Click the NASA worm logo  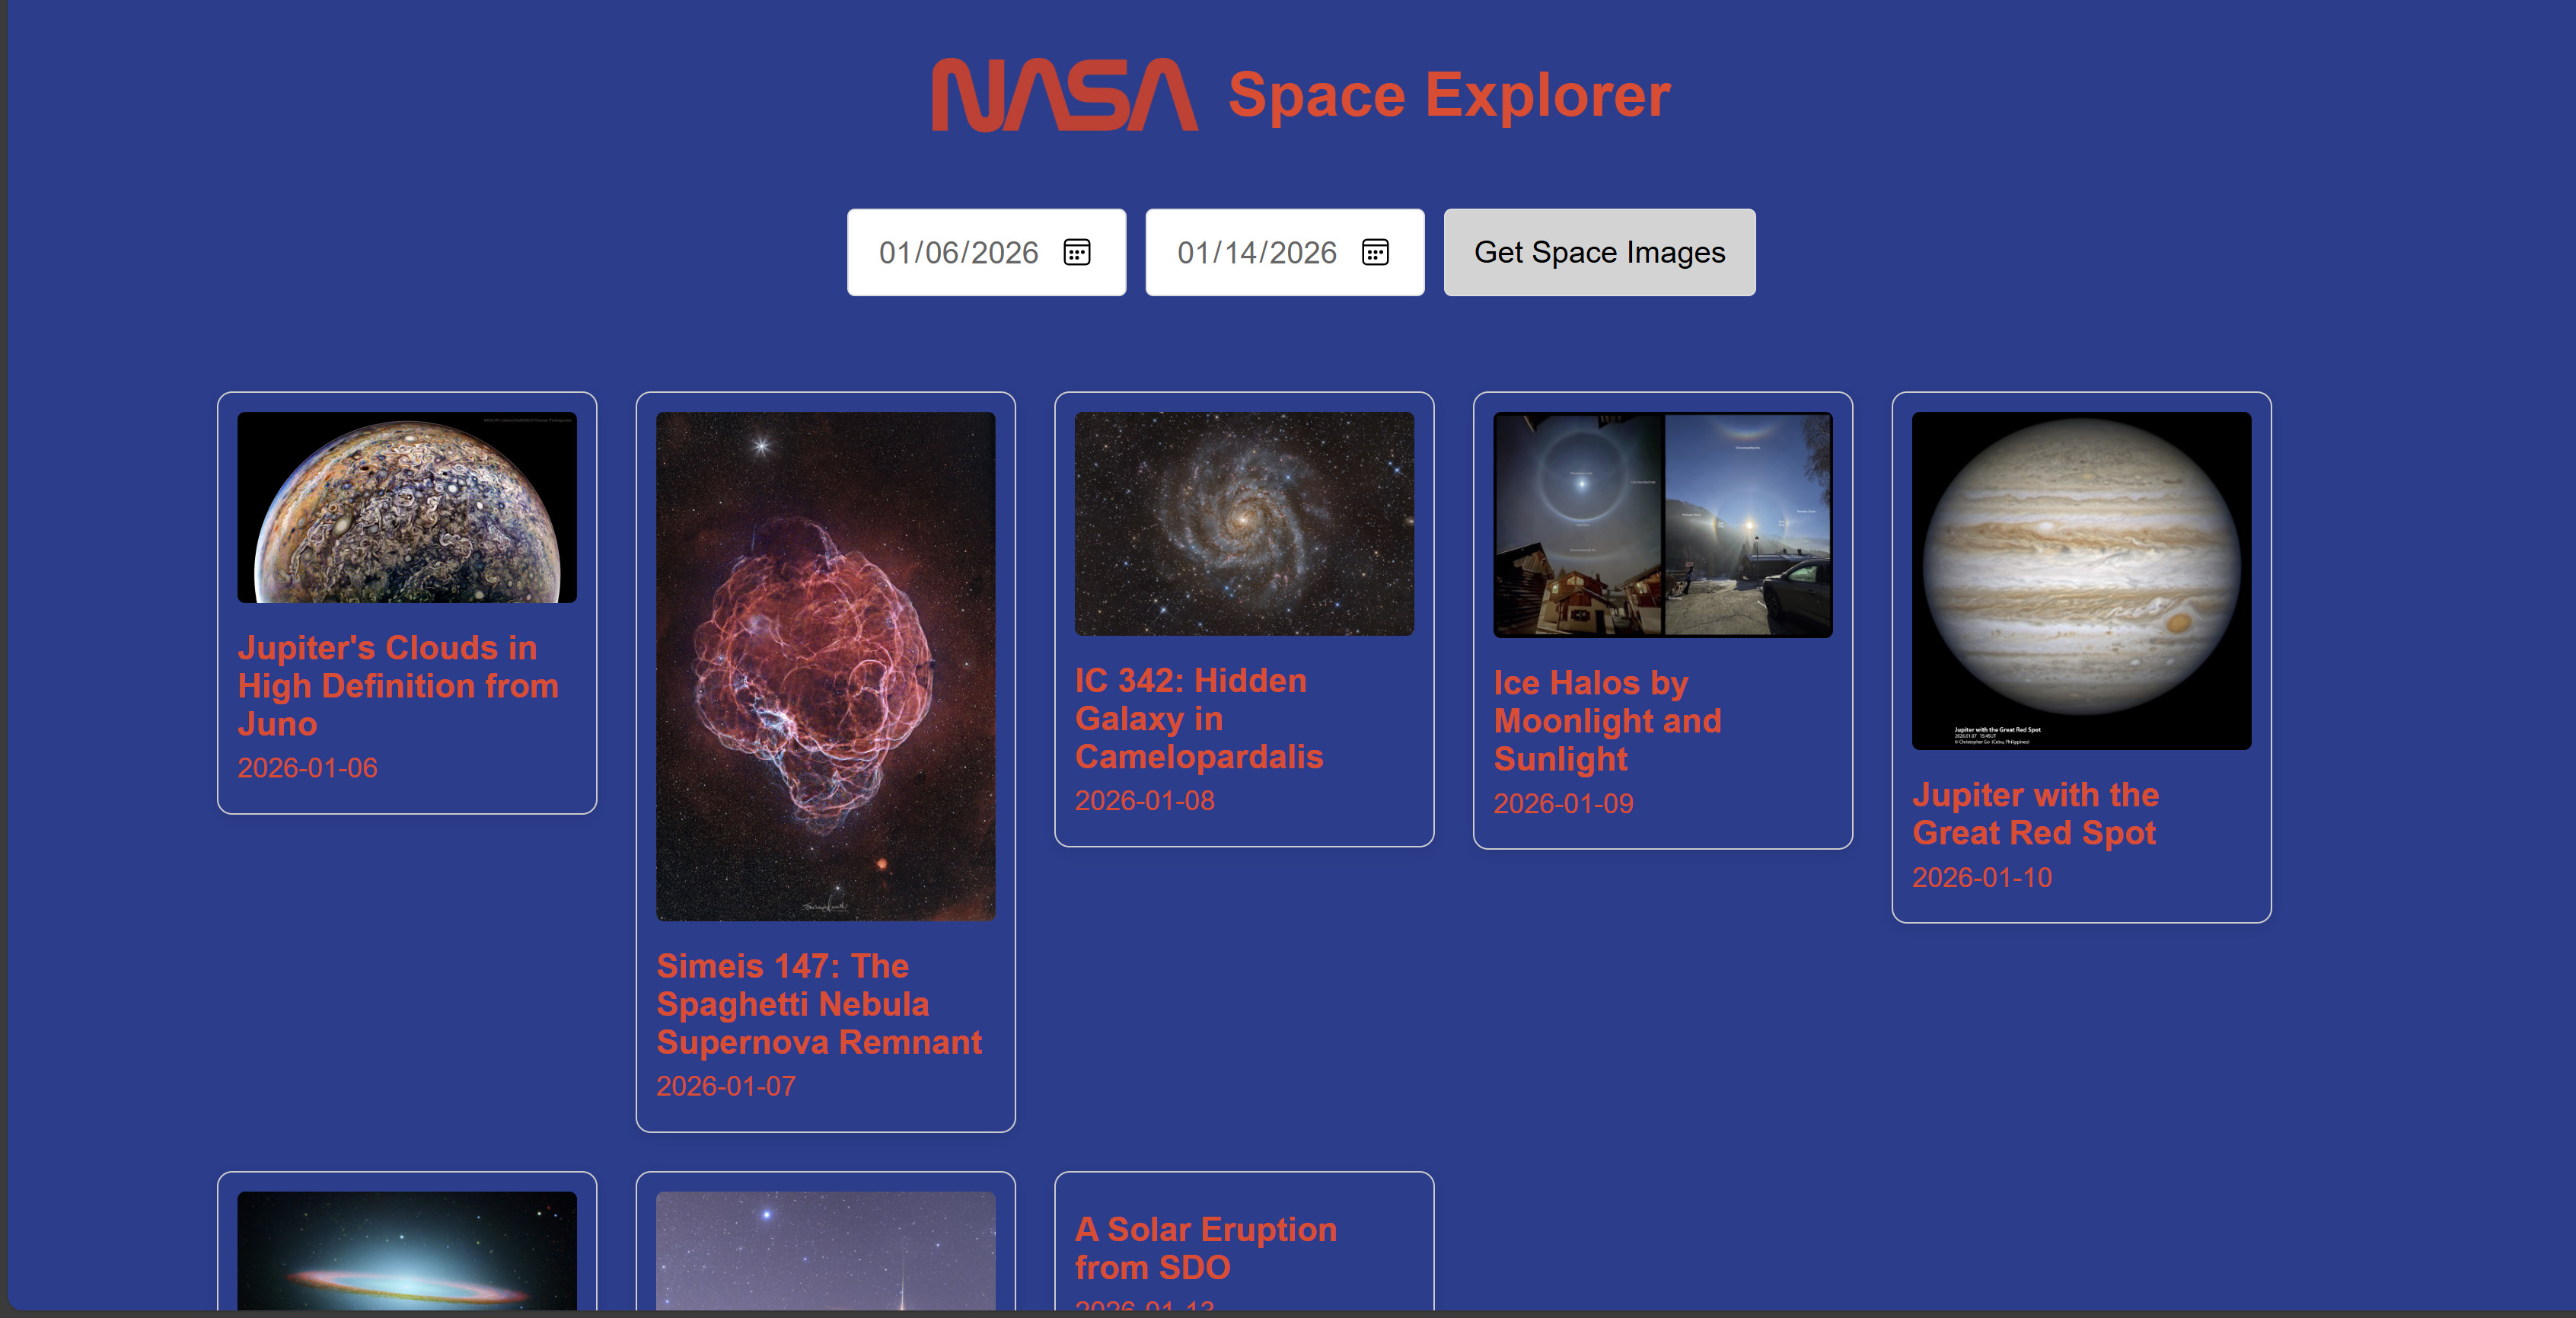pos(1064,95)
